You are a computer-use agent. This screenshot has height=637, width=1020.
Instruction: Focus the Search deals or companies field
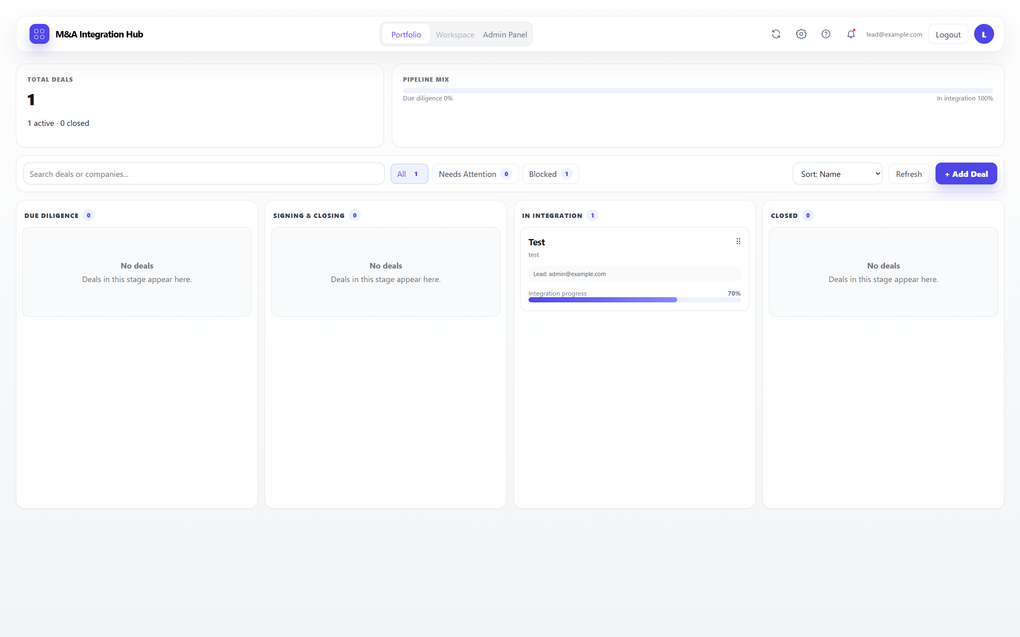click(204, 174)
